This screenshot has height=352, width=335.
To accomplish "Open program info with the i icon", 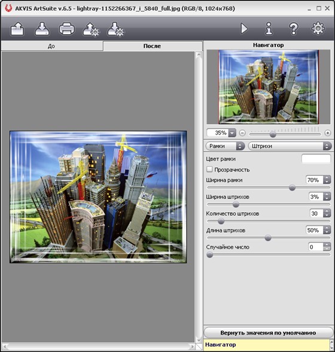I will [x=269, y=29].
